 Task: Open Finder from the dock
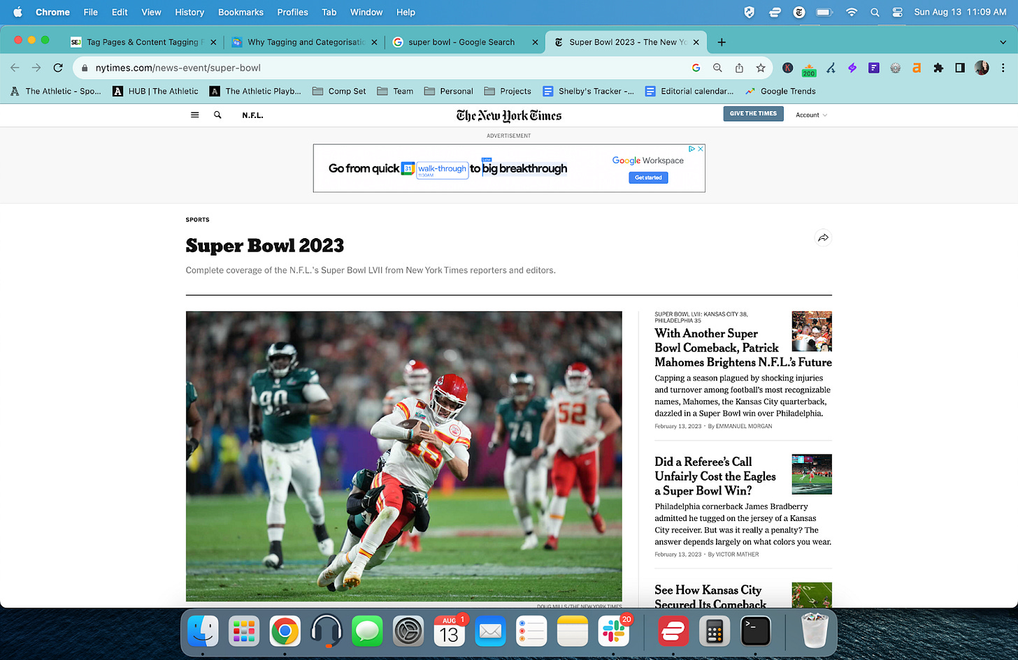pos(203,631)
